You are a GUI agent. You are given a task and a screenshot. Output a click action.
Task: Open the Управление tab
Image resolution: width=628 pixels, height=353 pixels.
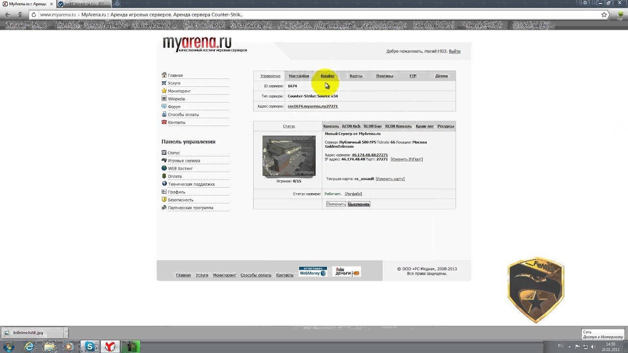270,76
